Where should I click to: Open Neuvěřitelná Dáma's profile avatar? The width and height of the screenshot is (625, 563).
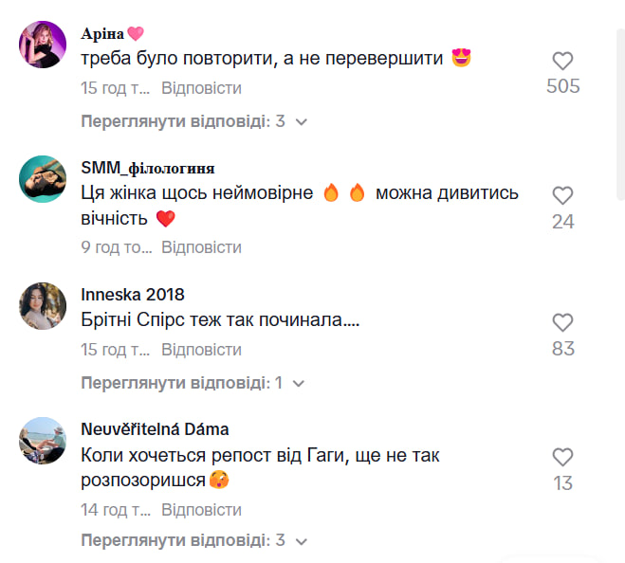43,440
